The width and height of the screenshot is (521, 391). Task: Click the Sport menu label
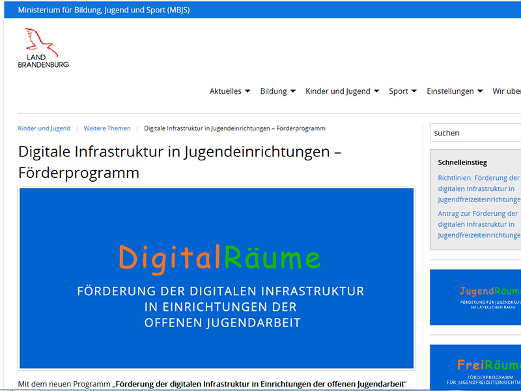pyautogui.click(x=398, y=91)
